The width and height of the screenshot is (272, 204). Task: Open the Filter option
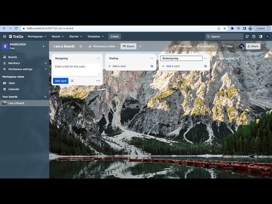[228, 46]
